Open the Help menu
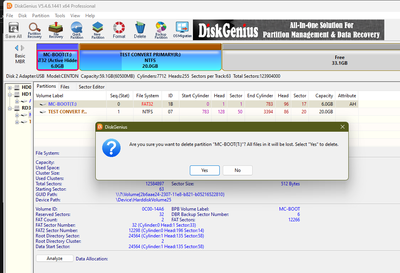This screenshot has height=273, width=400. click(x=90, y=16)
